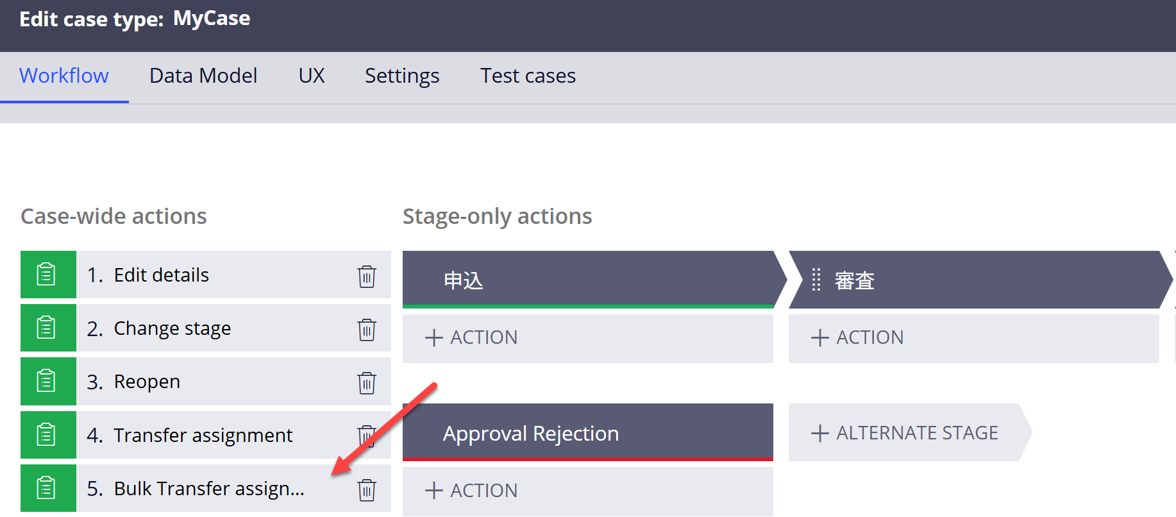Delete the Transfer assignment action

pos(366,436)
